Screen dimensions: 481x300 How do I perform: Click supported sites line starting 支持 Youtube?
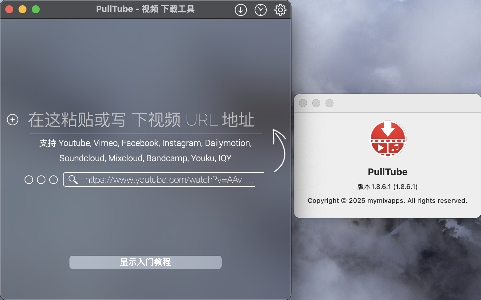click(146, 143)
